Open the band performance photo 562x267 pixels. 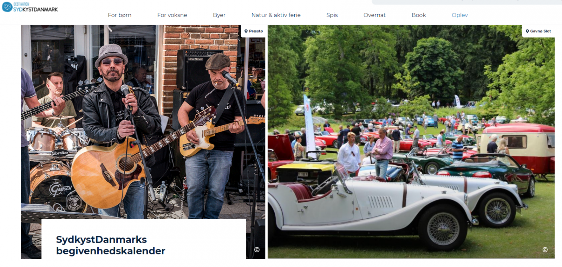(143, 123)
